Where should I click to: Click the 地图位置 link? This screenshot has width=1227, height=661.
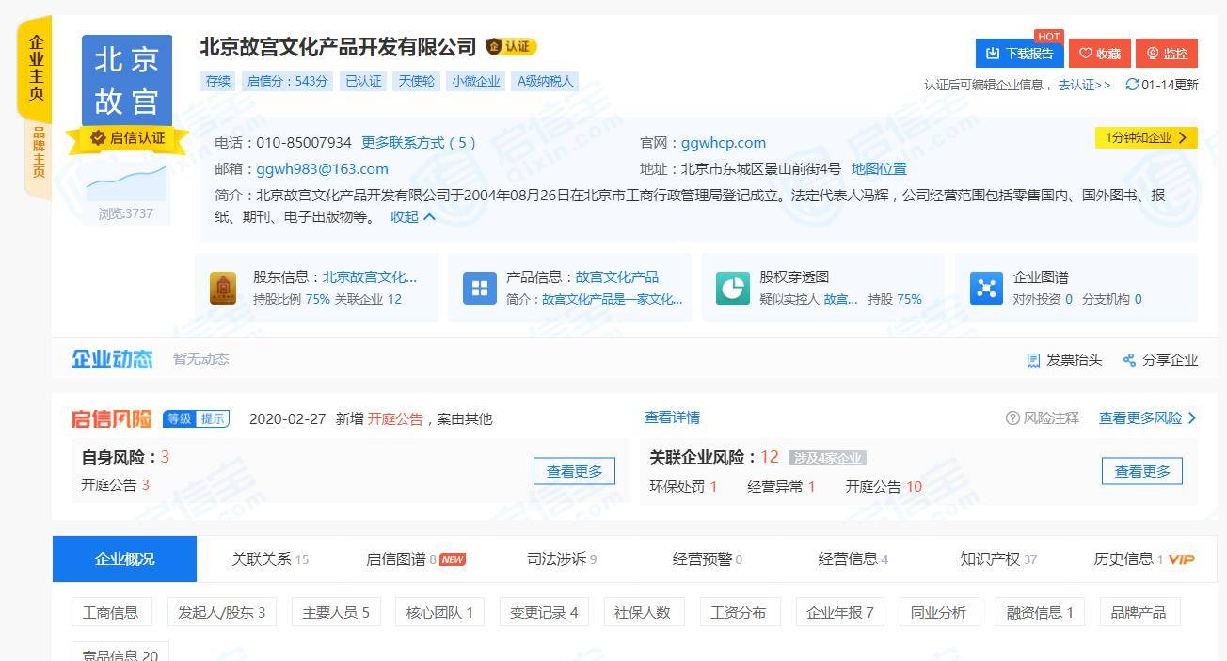coord(879,169)
